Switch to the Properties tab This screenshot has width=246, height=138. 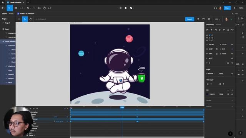pyautogui.click(x=210, y=25)
